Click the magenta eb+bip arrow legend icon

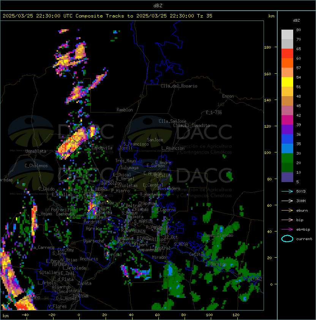click(287, 230)
